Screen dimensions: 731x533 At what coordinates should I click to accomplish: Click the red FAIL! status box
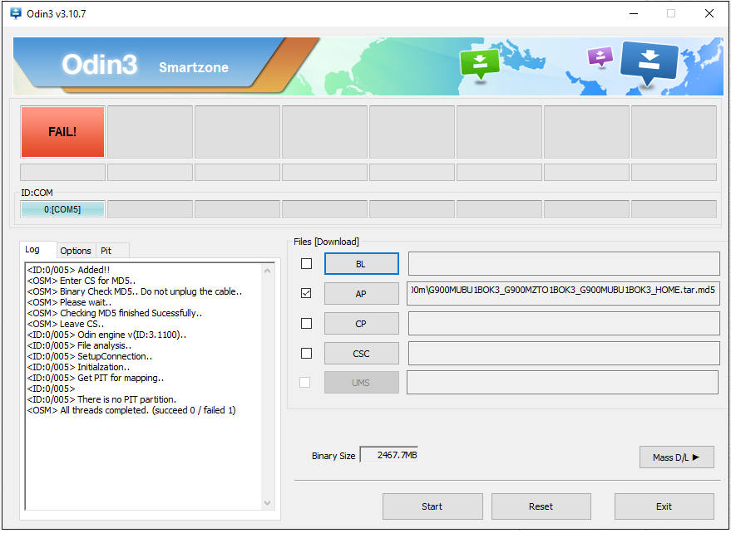coord(62,132)
